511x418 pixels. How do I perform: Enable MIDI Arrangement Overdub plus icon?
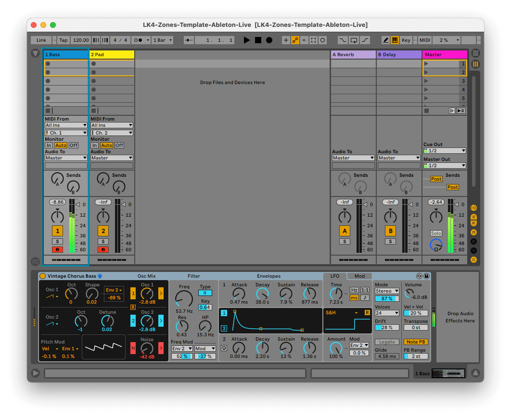(286, 40)
